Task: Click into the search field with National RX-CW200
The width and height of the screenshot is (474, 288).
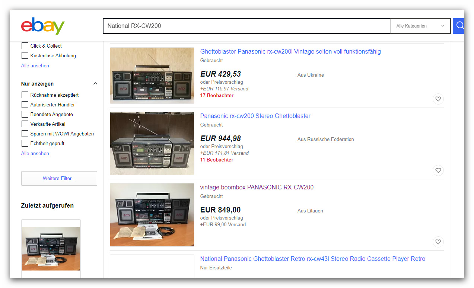Action: click(x=246, y=26)
